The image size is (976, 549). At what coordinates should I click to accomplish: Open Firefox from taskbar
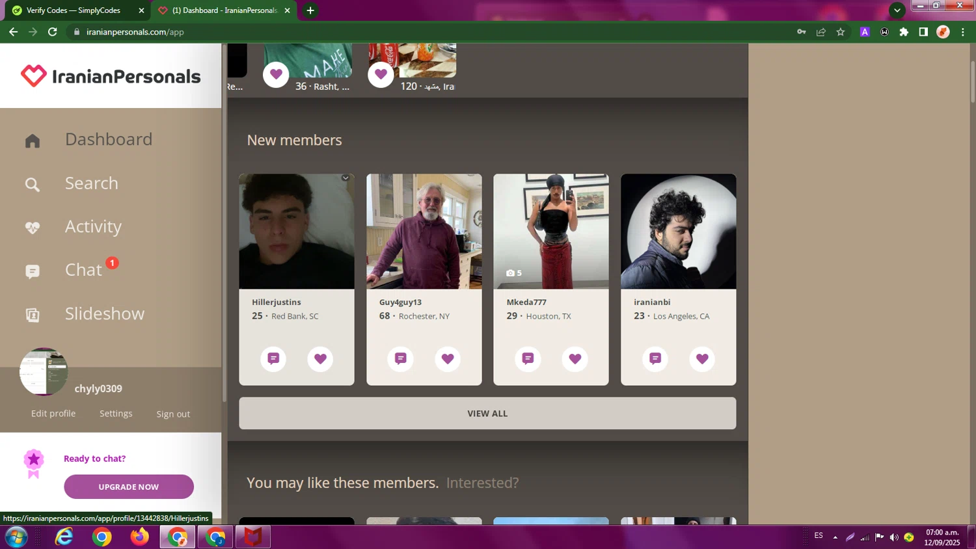click(139, 537)
